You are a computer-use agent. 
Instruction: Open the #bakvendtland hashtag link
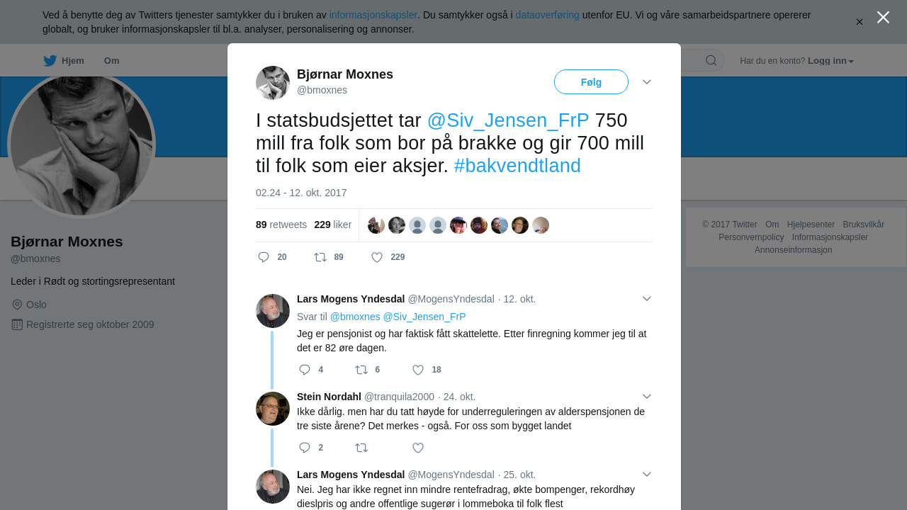click(517, 166)
